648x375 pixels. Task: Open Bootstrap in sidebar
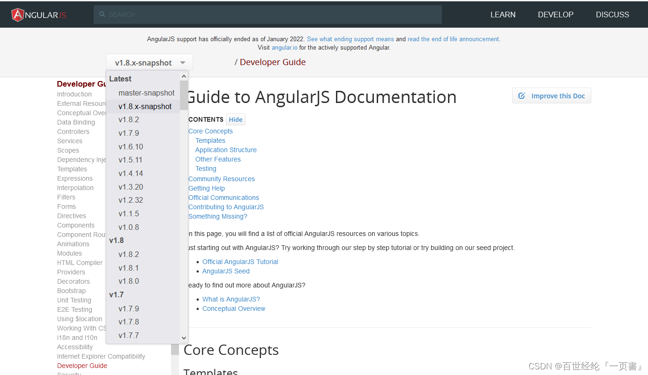point(71,291)
